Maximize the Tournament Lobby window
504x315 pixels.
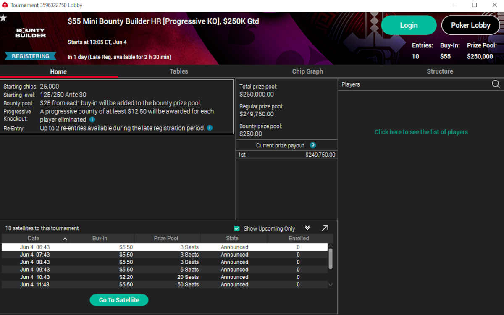(475, 5)
